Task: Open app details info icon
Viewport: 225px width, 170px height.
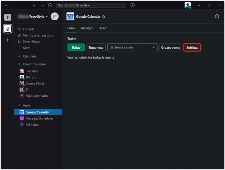Action: tap(217, 16)
